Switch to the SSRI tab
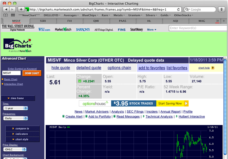The image size is (228, 159). pyautogui.click(x=43, y=21)
